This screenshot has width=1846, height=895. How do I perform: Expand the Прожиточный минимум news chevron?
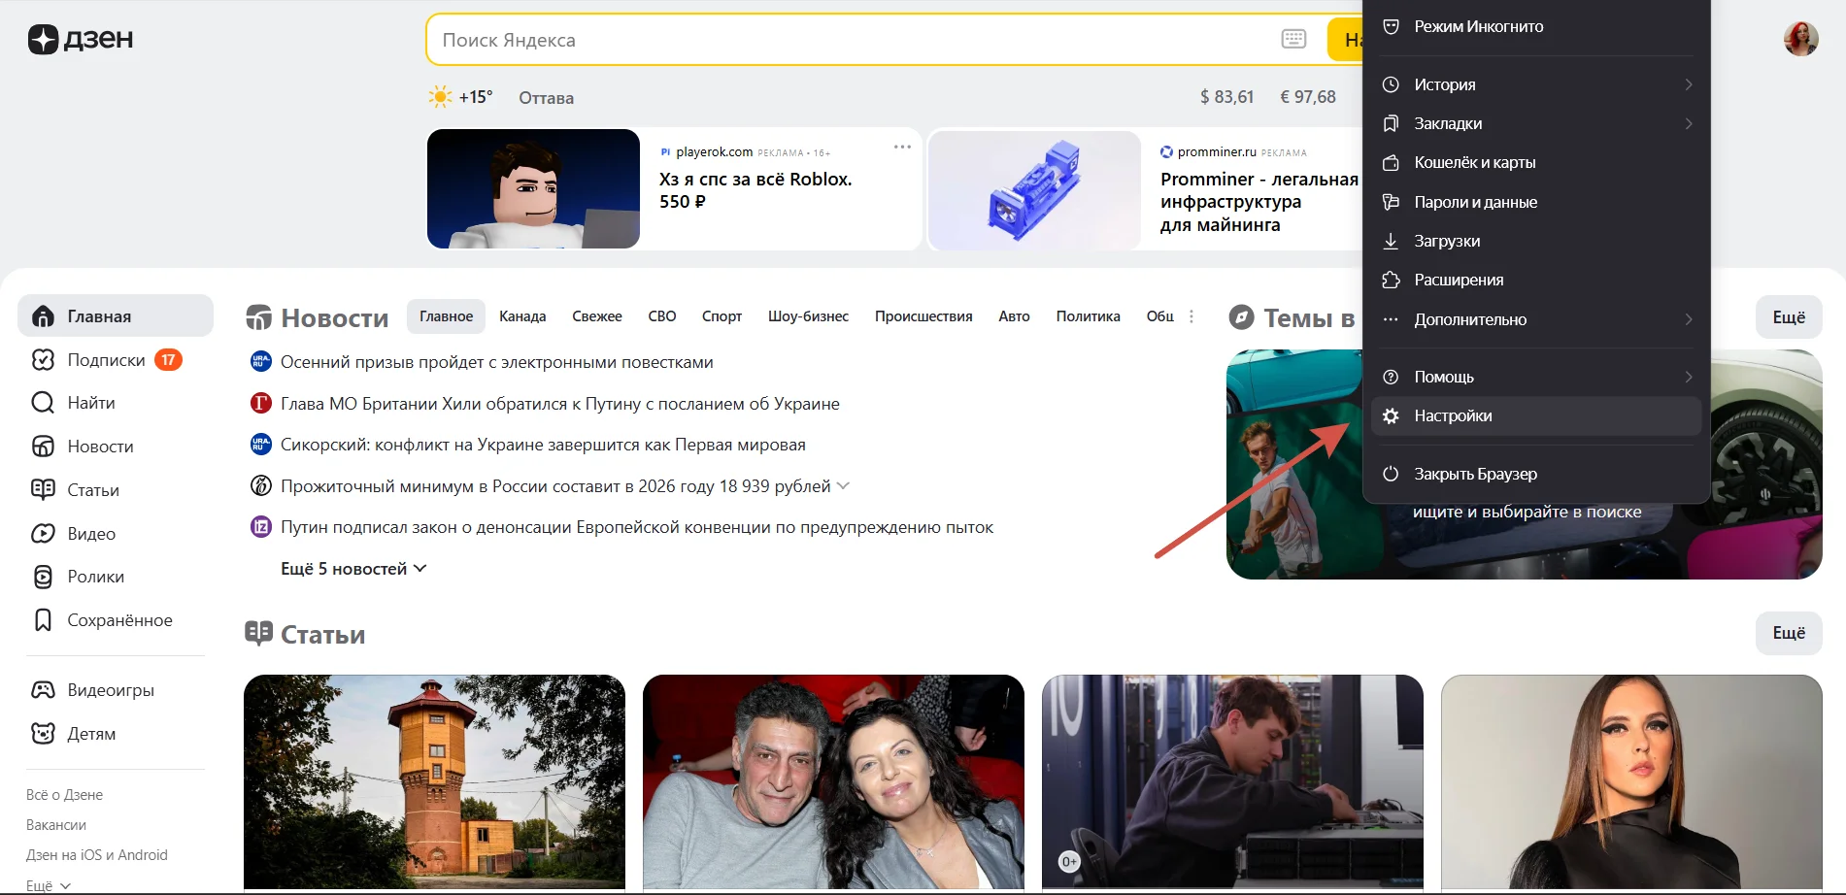pos(843,486)
